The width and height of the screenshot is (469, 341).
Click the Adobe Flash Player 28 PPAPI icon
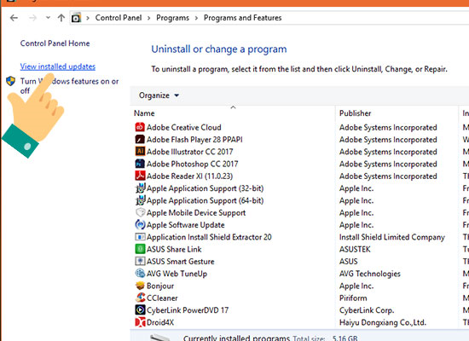(140, 140)
